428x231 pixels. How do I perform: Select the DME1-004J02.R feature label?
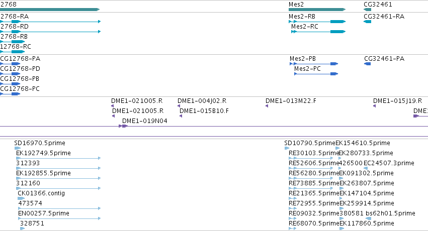click(x=202, y=101)
